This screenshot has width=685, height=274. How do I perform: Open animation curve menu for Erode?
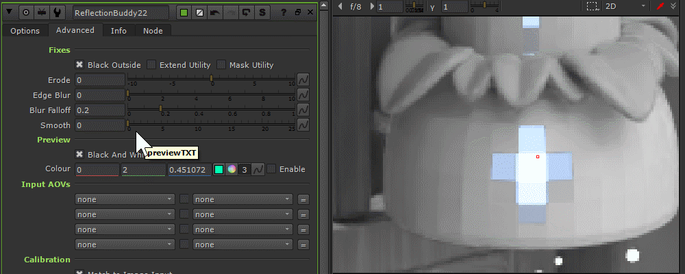point(303,80)
